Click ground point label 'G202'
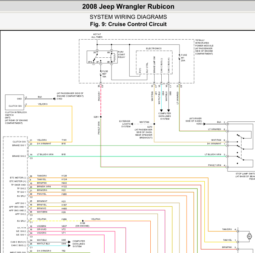The height and width of the screenshot is (253, 255). [199, 124]
